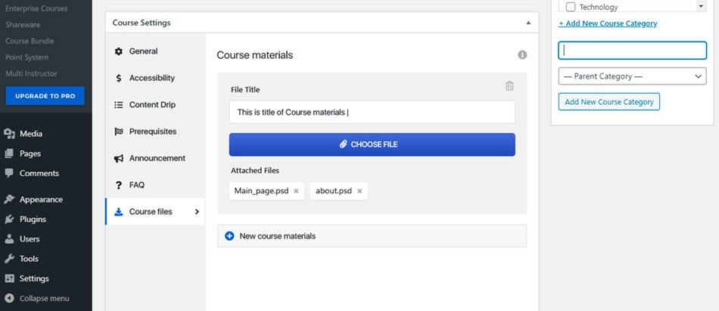Open Multi Instructor menu item
The width and height of the screenshot is (719, 311).
[31, 73]
